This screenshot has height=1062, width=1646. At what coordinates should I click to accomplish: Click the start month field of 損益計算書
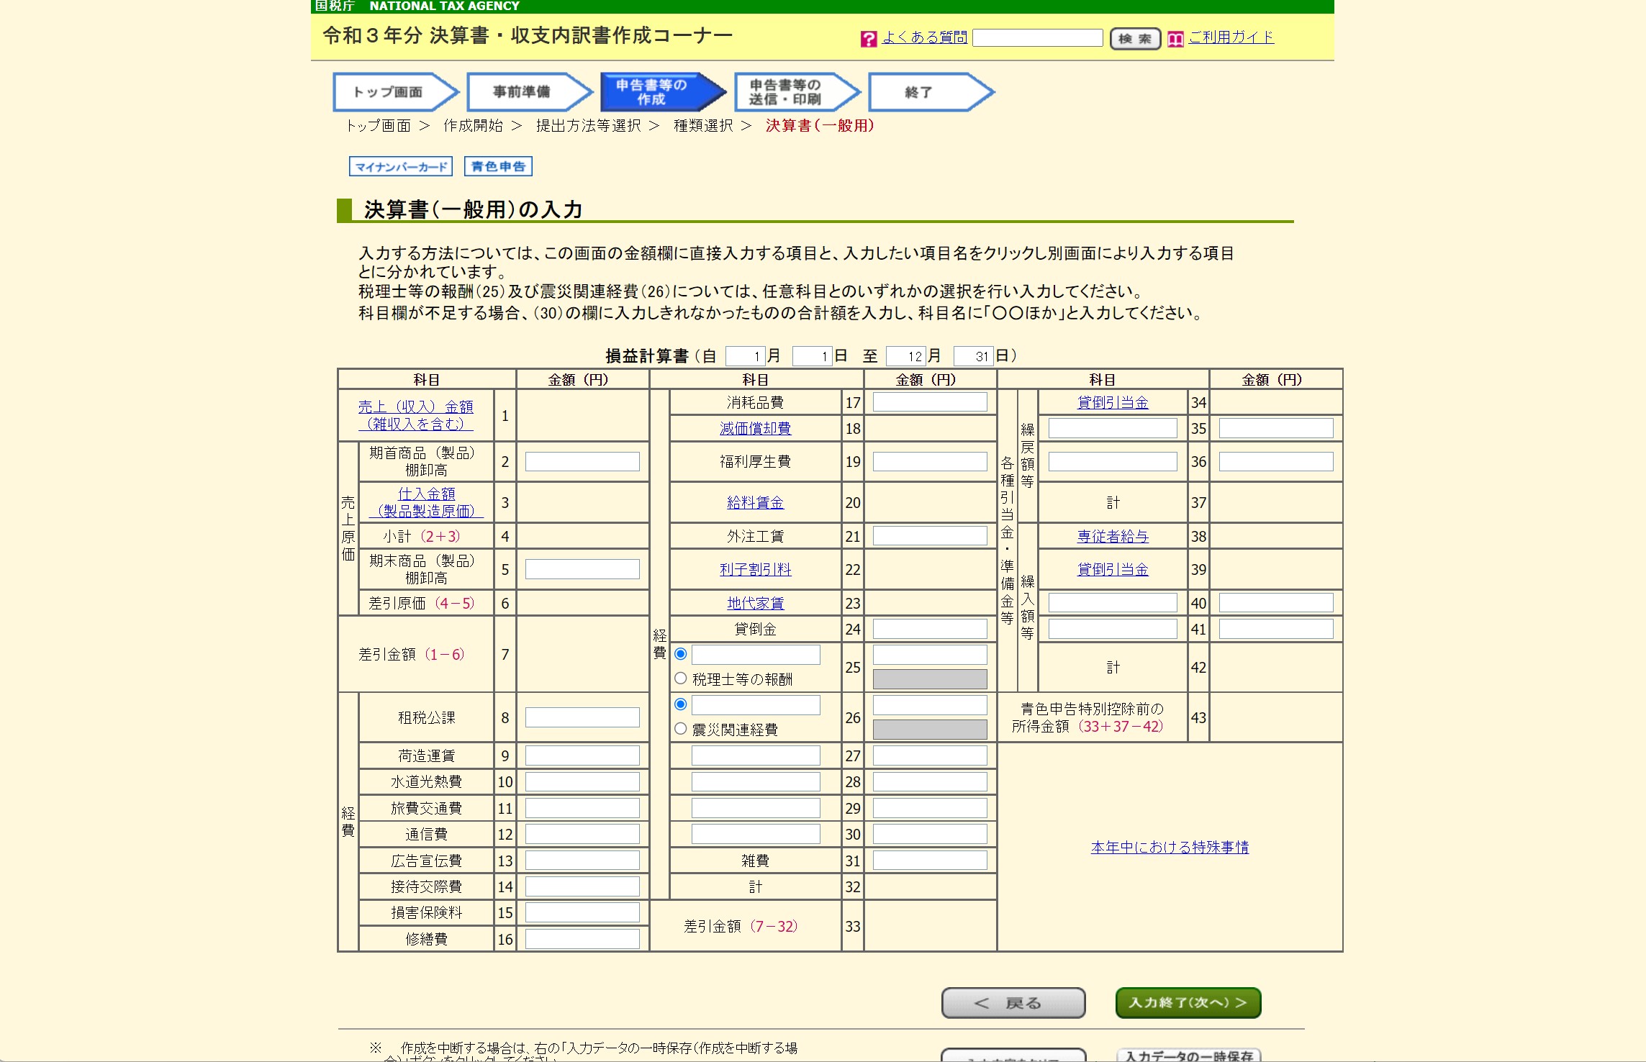pos(745,356)
